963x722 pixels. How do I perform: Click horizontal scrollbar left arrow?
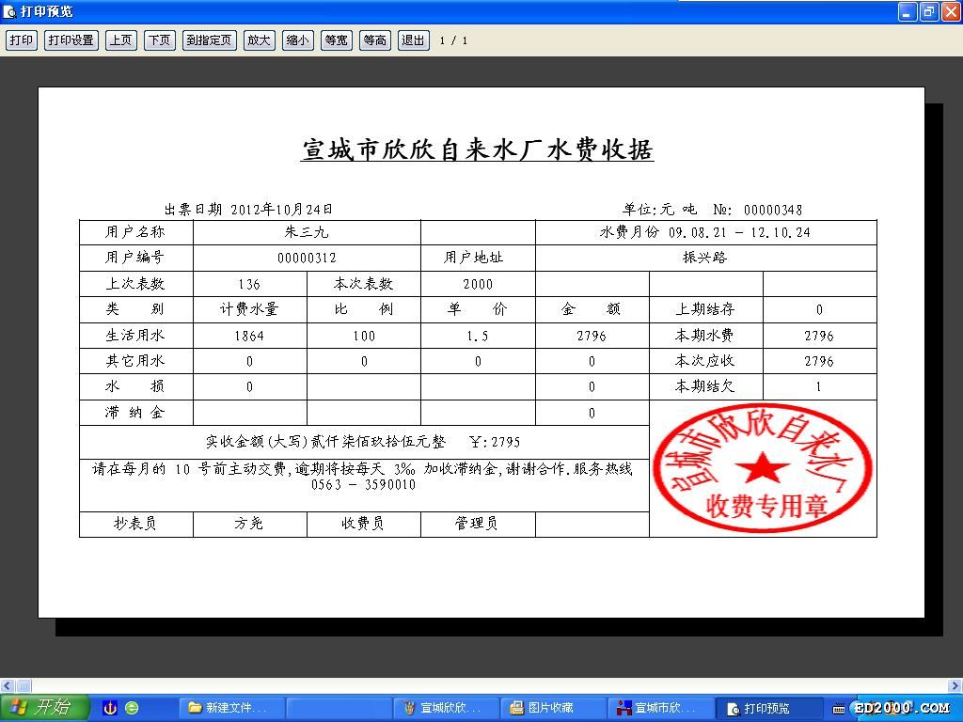coord(7,685)
